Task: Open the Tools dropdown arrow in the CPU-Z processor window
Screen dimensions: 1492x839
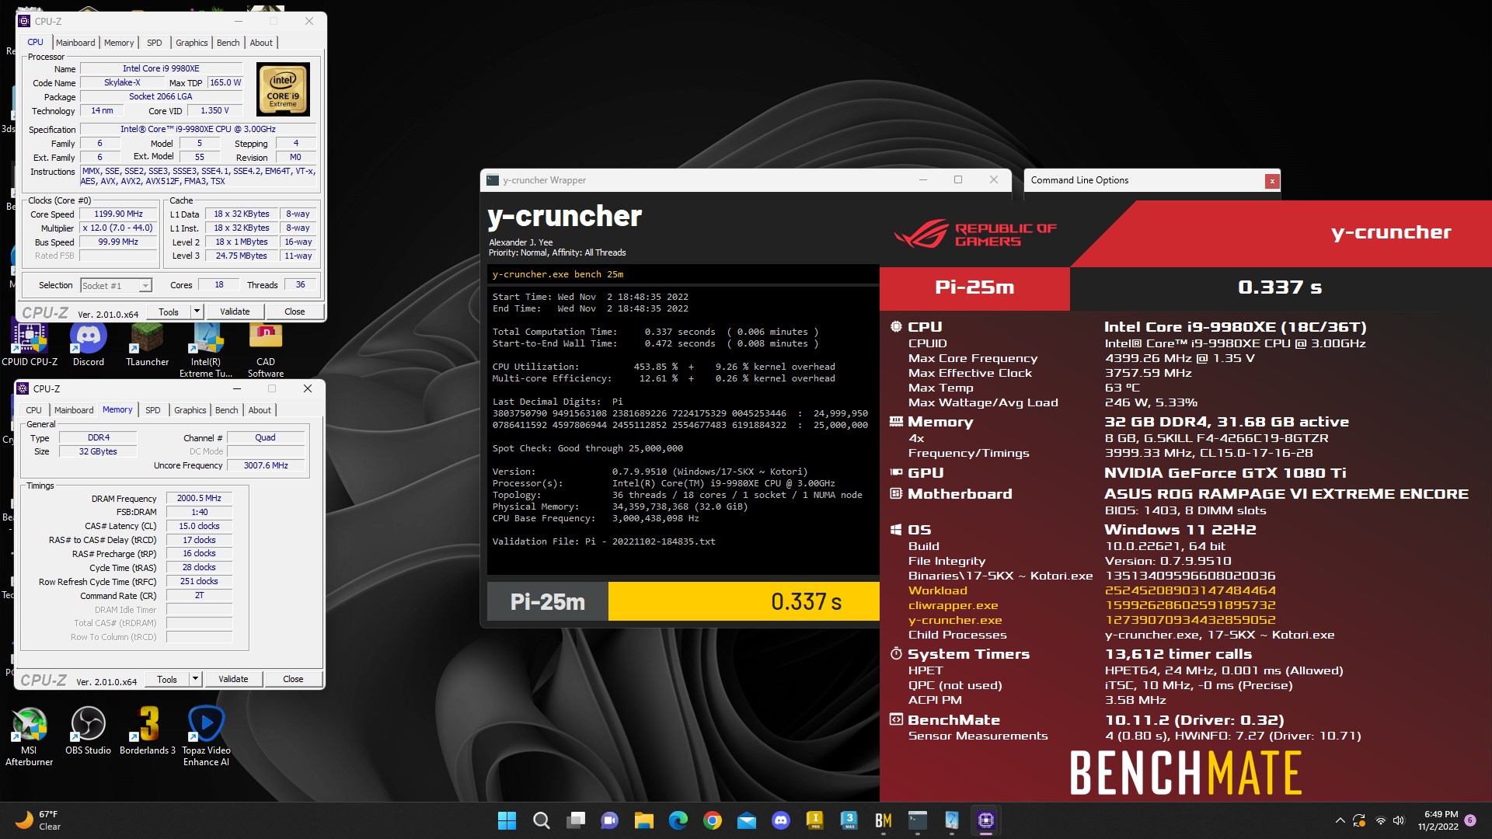Action: point(197,312)
